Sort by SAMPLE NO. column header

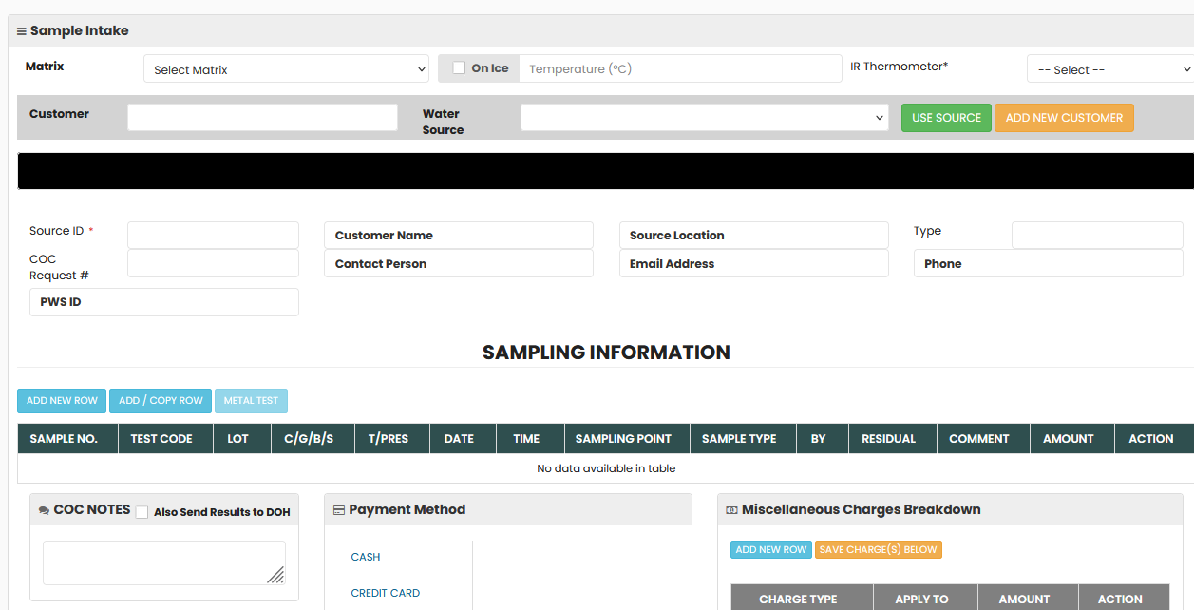click(x=67, y=438)
